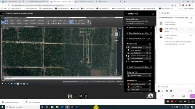
Task: Open attendee controls for Jeanelle Sokaloo
Action: (x=150, y=53)
